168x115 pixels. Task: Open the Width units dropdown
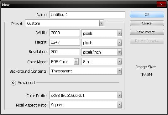coord(102,33)
